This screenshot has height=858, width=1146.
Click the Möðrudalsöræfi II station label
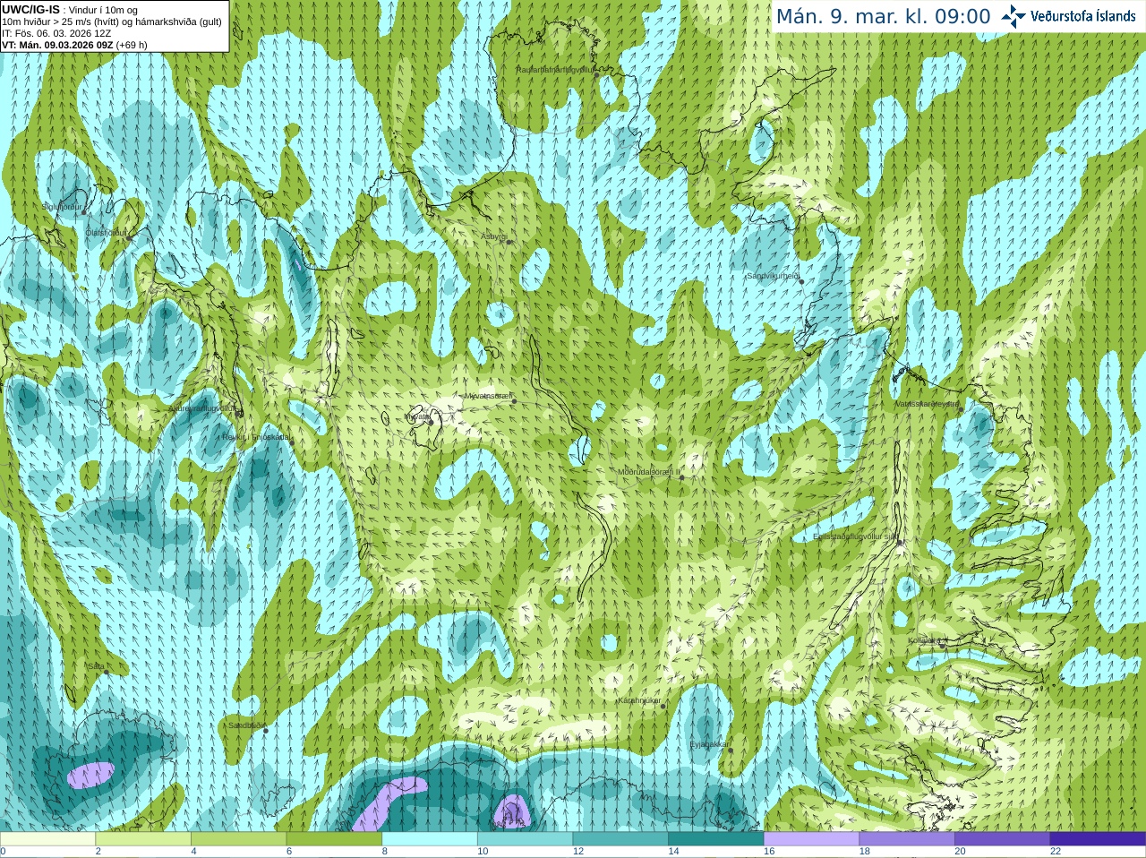[649, 472]
